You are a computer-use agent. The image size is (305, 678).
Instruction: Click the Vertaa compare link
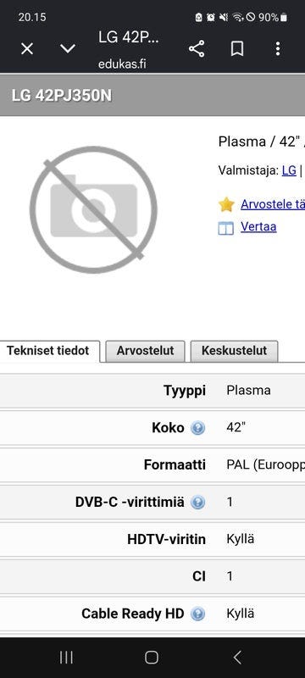point(258,226)
